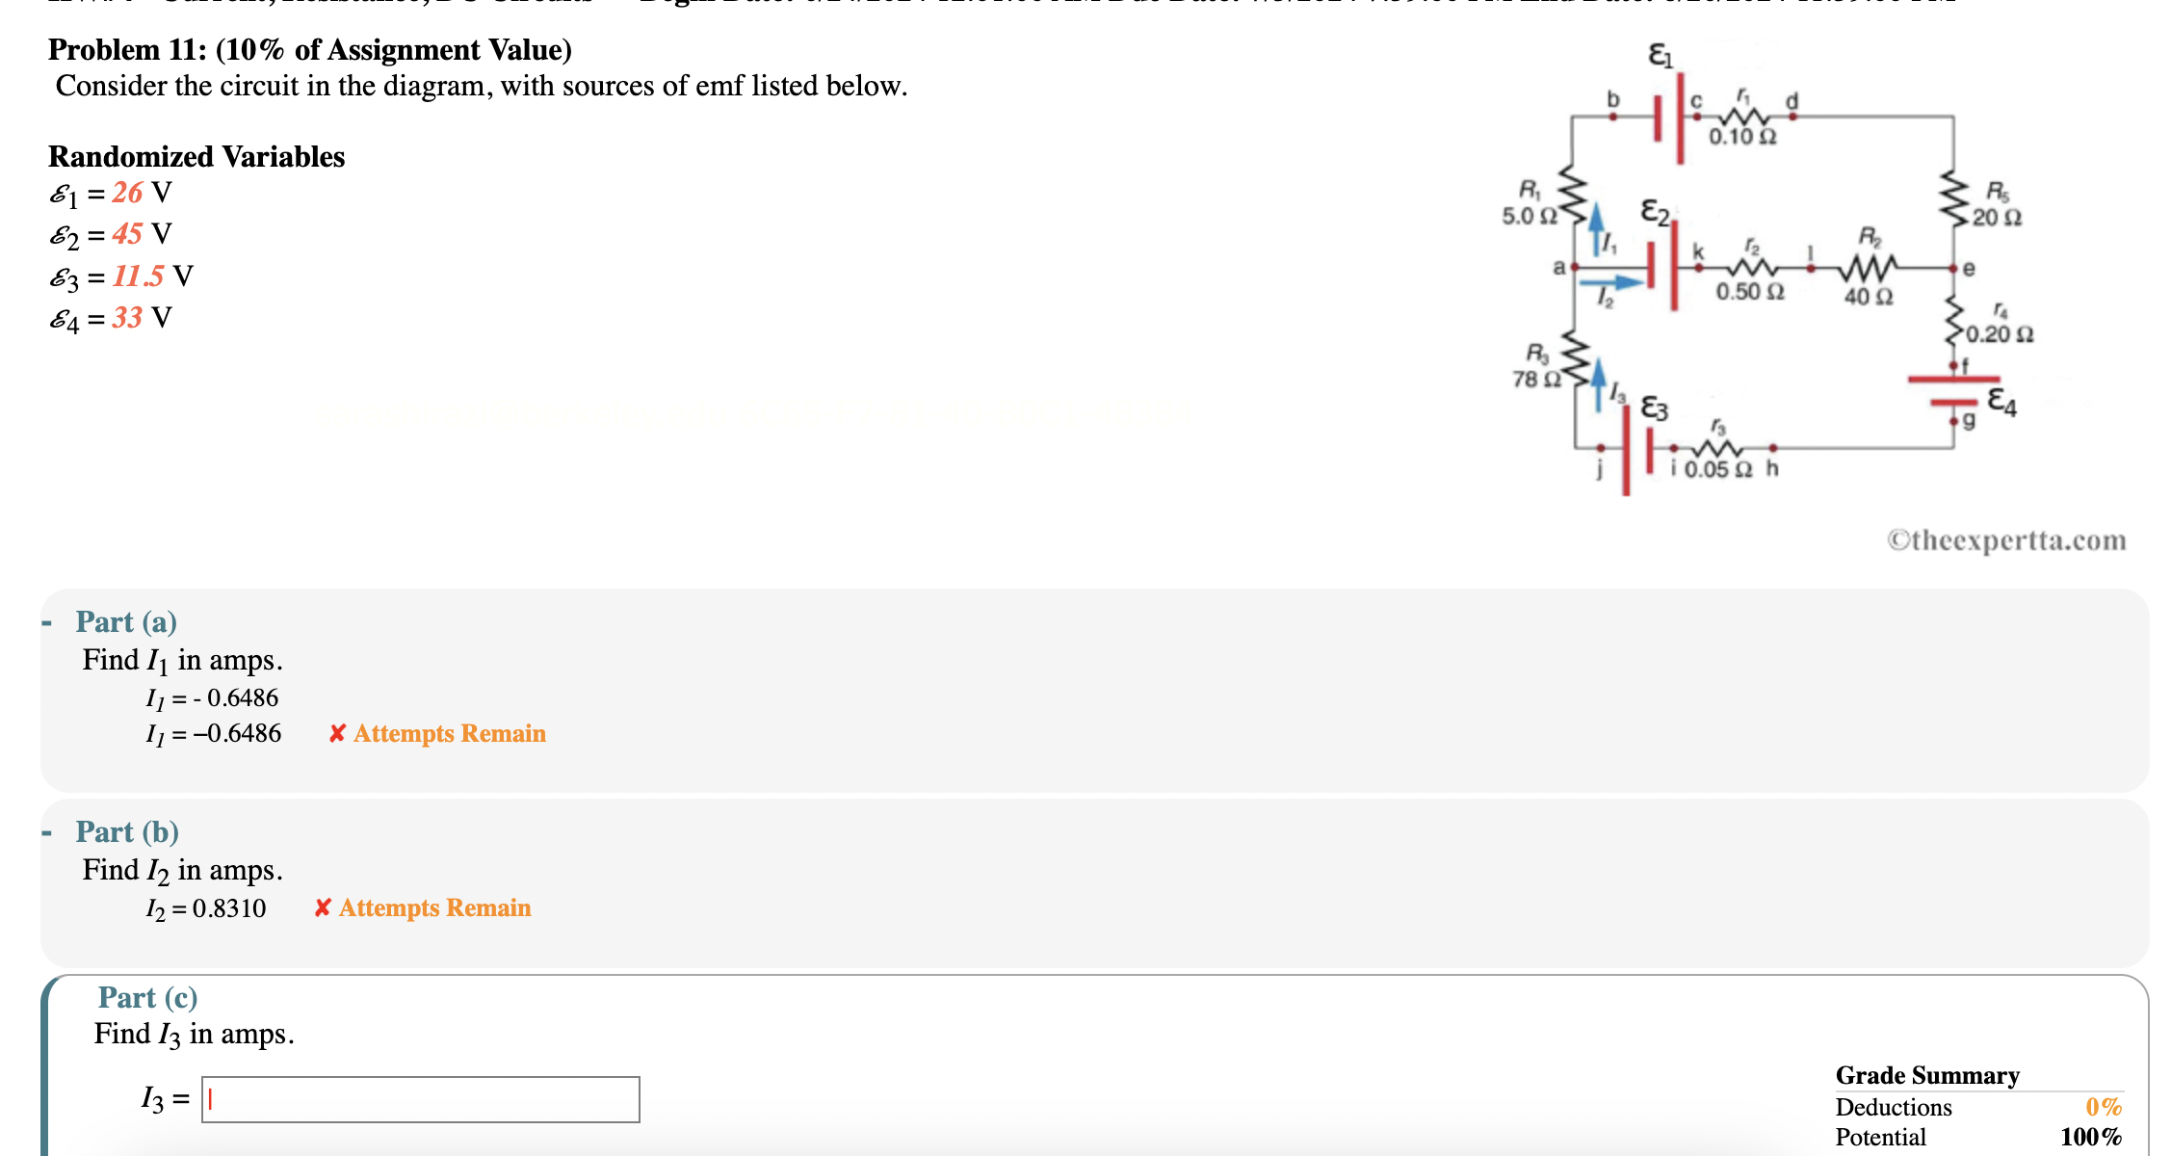Click the red ε3 = 11.5 V value
Viewport: 2171px width, 1156px height.
[136, 276]
